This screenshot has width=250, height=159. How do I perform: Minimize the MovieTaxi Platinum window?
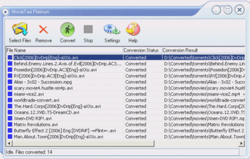pos(216,10)
